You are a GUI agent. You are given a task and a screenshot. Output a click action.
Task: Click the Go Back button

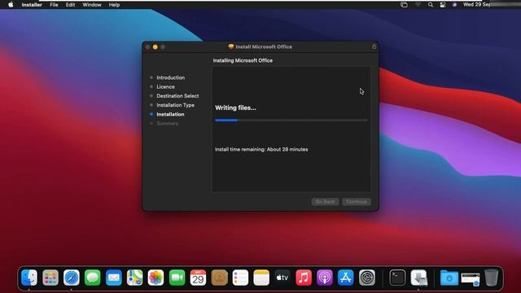click(325, 202)
